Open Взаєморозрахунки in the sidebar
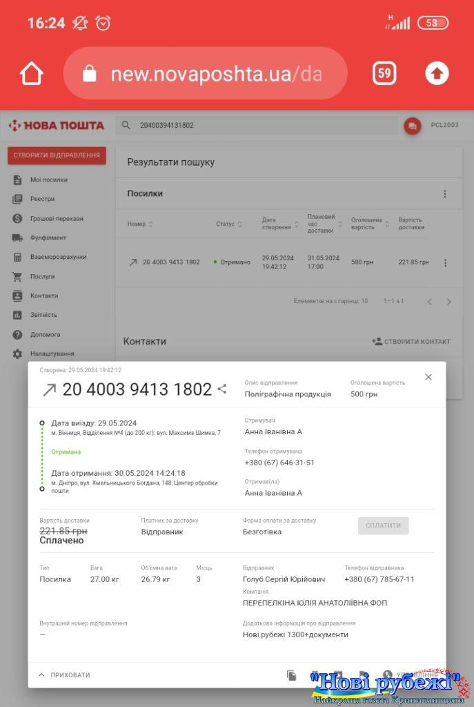Image resolution: width=474 pixels, height=707 pixels. (x=59, y=257)
